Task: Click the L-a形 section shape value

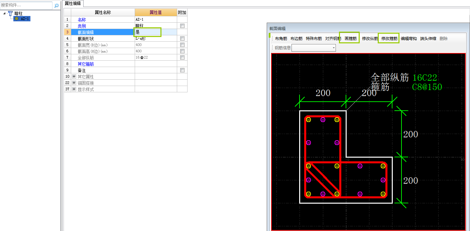Action: click(156, 39)
